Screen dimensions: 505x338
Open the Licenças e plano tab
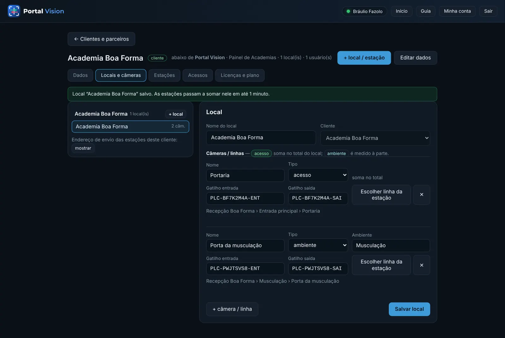point(240,75)
